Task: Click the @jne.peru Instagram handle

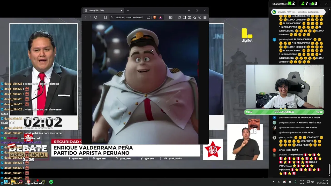Action: pyautogui.click(x=100, y=158)
